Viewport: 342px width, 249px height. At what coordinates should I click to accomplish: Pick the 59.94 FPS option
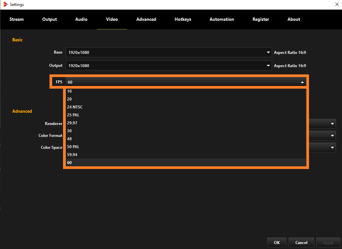point(186,155)
